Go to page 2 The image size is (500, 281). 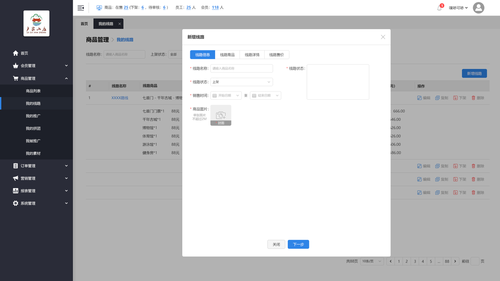[x=407, y=261]
